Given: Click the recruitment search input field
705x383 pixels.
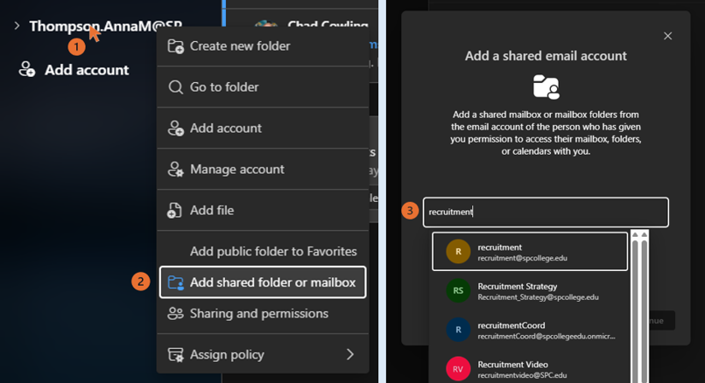Looking at the screenshot, I should 546,212.
